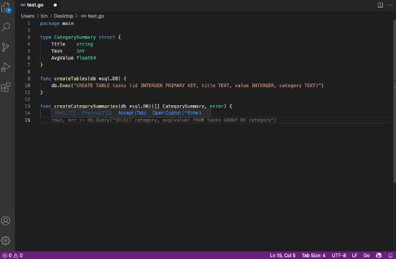396x259 pixels.
Task: Select UTF-8 encoding in status bar
Action: [x=339, y=255]
